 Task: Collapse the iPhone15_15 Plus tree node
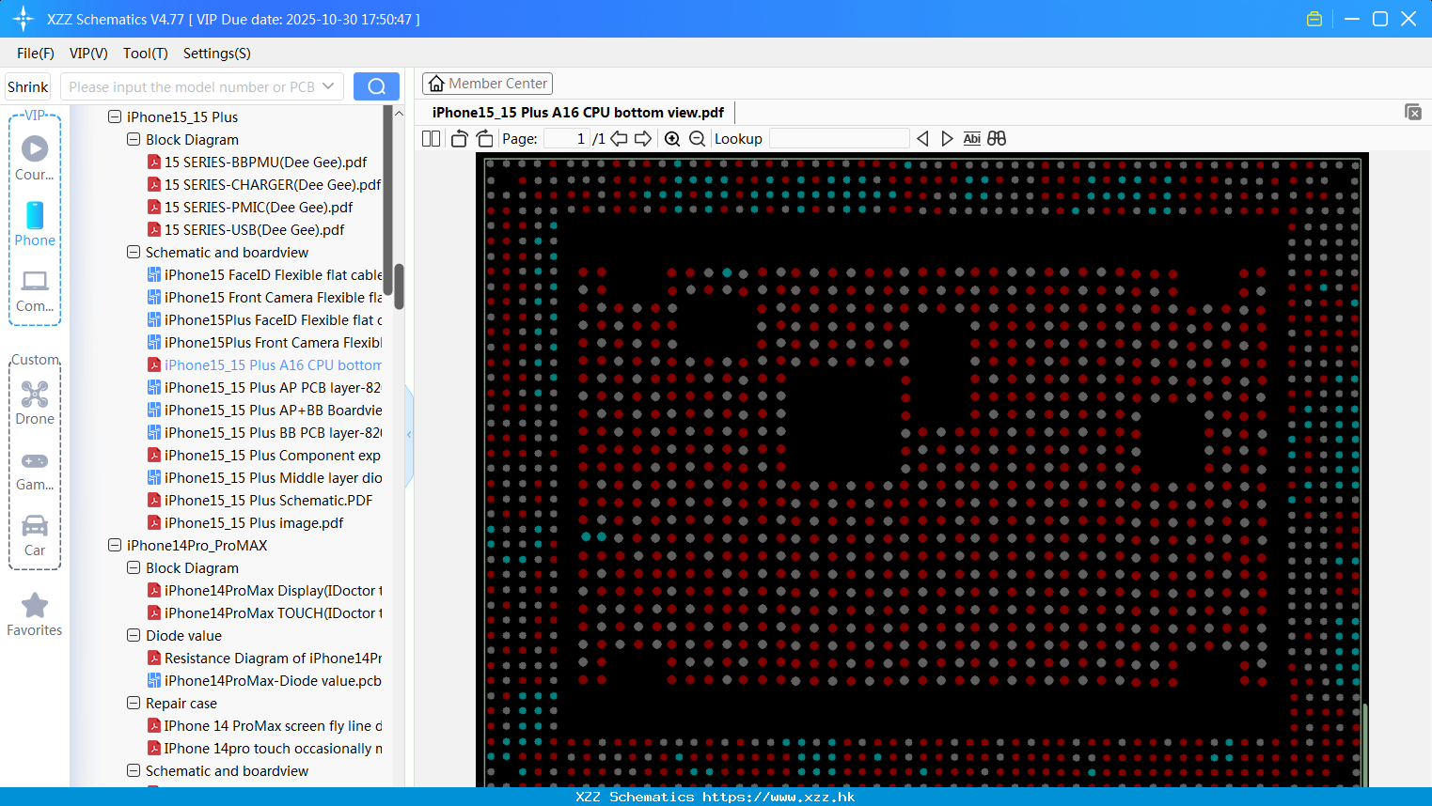pyautogui.click(x=115, y=116)
